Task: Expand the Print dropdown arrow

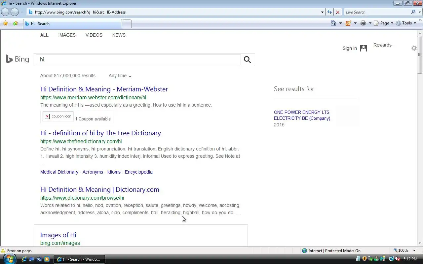Action: point(370,23)
